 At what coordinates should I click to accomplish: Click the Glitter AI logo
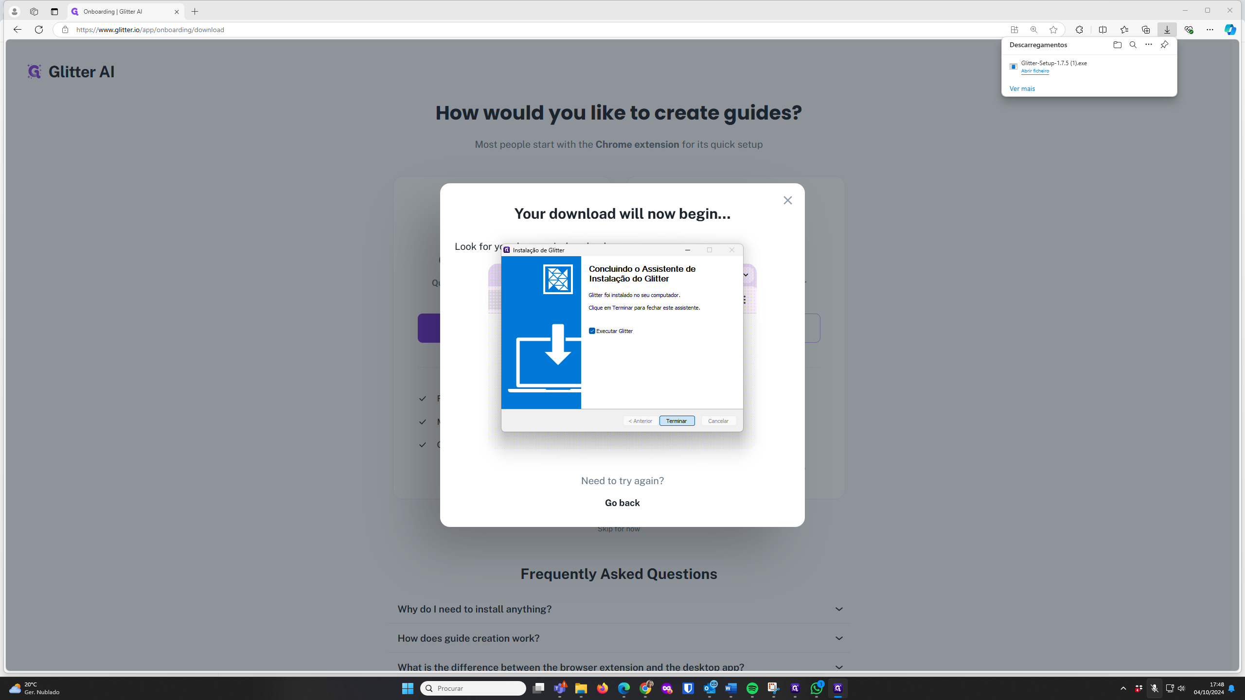(71, 71)
